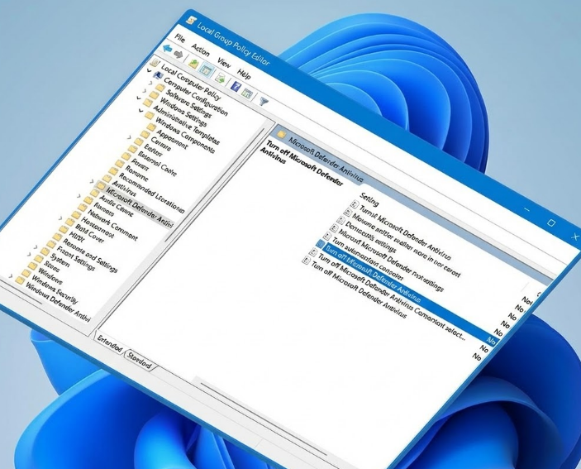This screenshot has width=581, height=469.
Task: Click the Filter funnel toolbar icon
Action: [x=263, y=101]
